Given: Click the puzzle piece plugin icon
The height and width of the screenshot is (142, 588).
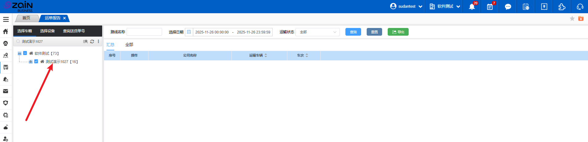Looking at the screenshot, I should 562,7.
